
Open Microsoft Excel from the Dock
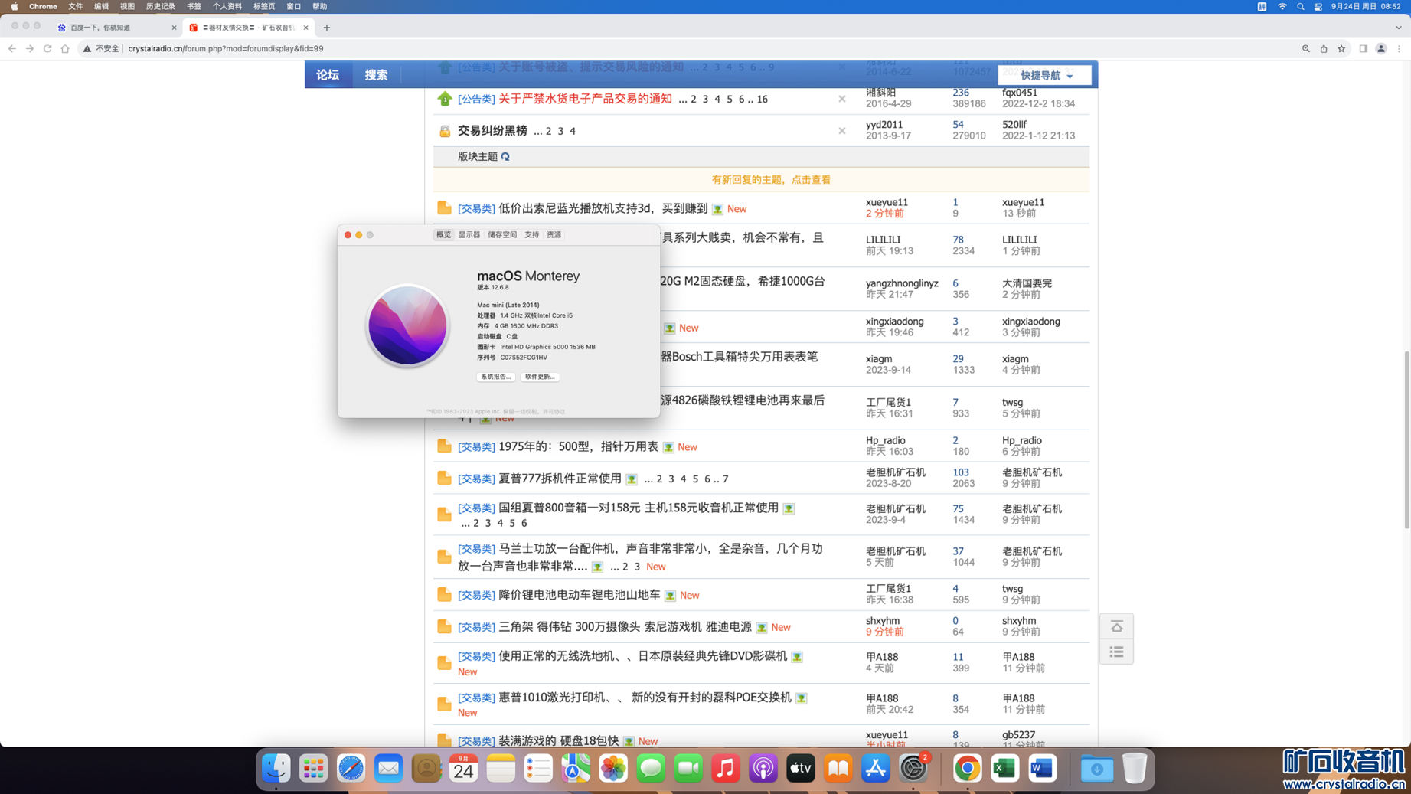click(x=1004, y=768)
